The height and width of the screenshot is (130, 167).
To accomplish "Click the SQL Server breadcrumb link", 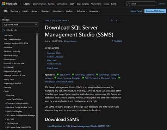I will click(x=62, y=21).
